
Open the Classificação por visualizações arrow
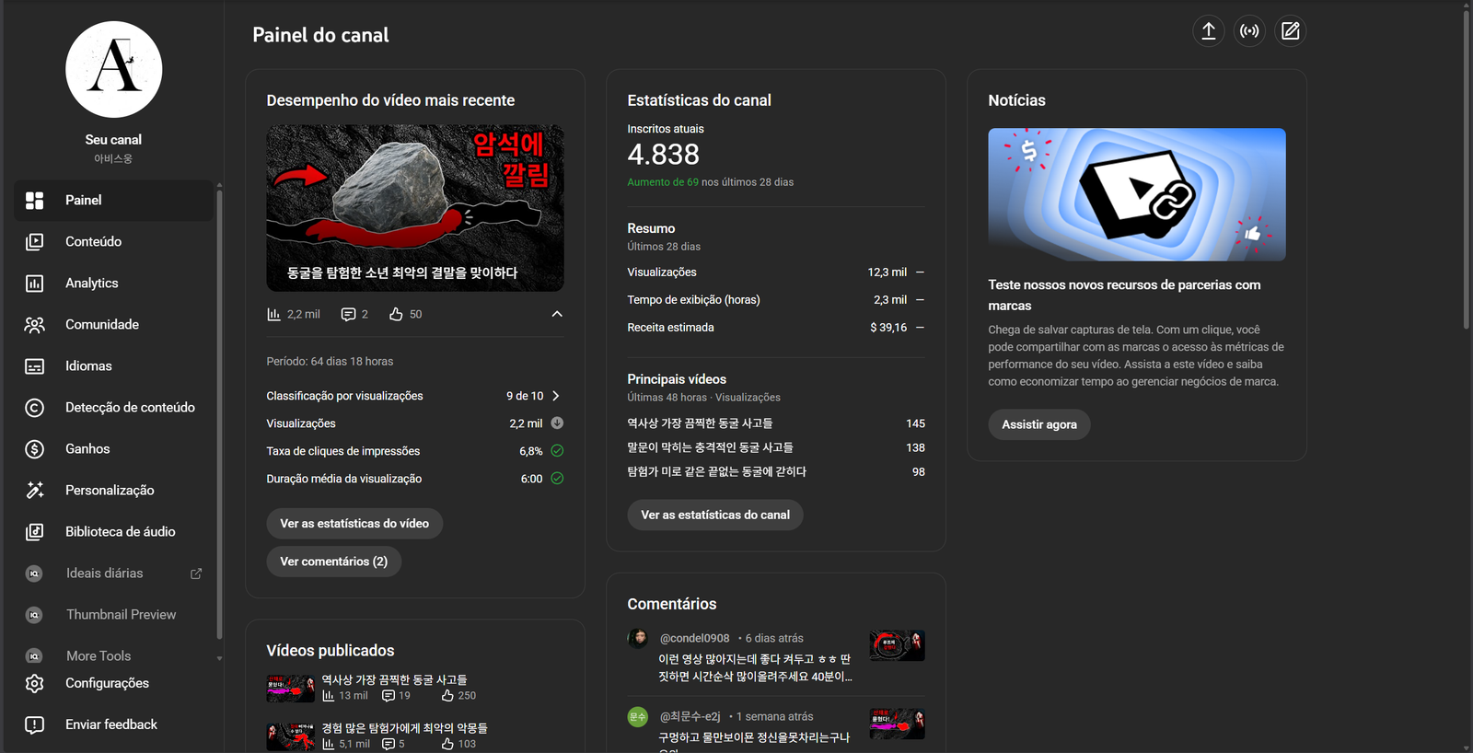(x=556, y=396)
